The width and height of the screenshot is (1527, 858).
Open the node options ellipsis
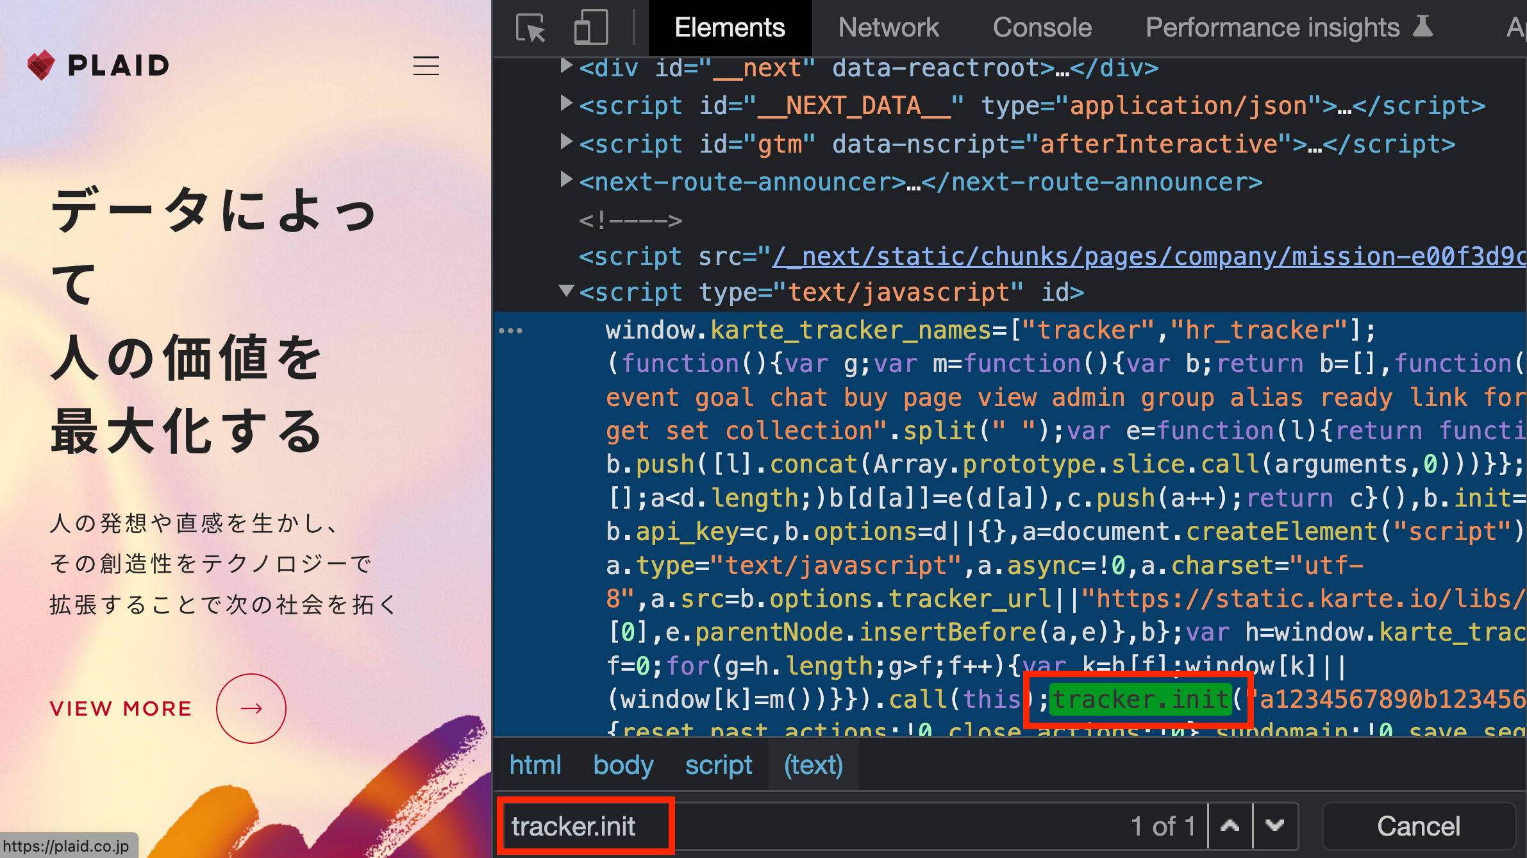coord(510,331)
